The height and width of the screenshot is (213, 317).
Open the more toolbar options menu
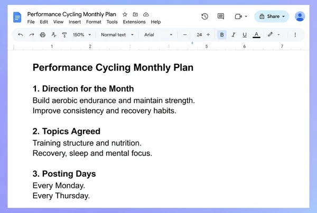coord(295,35)
